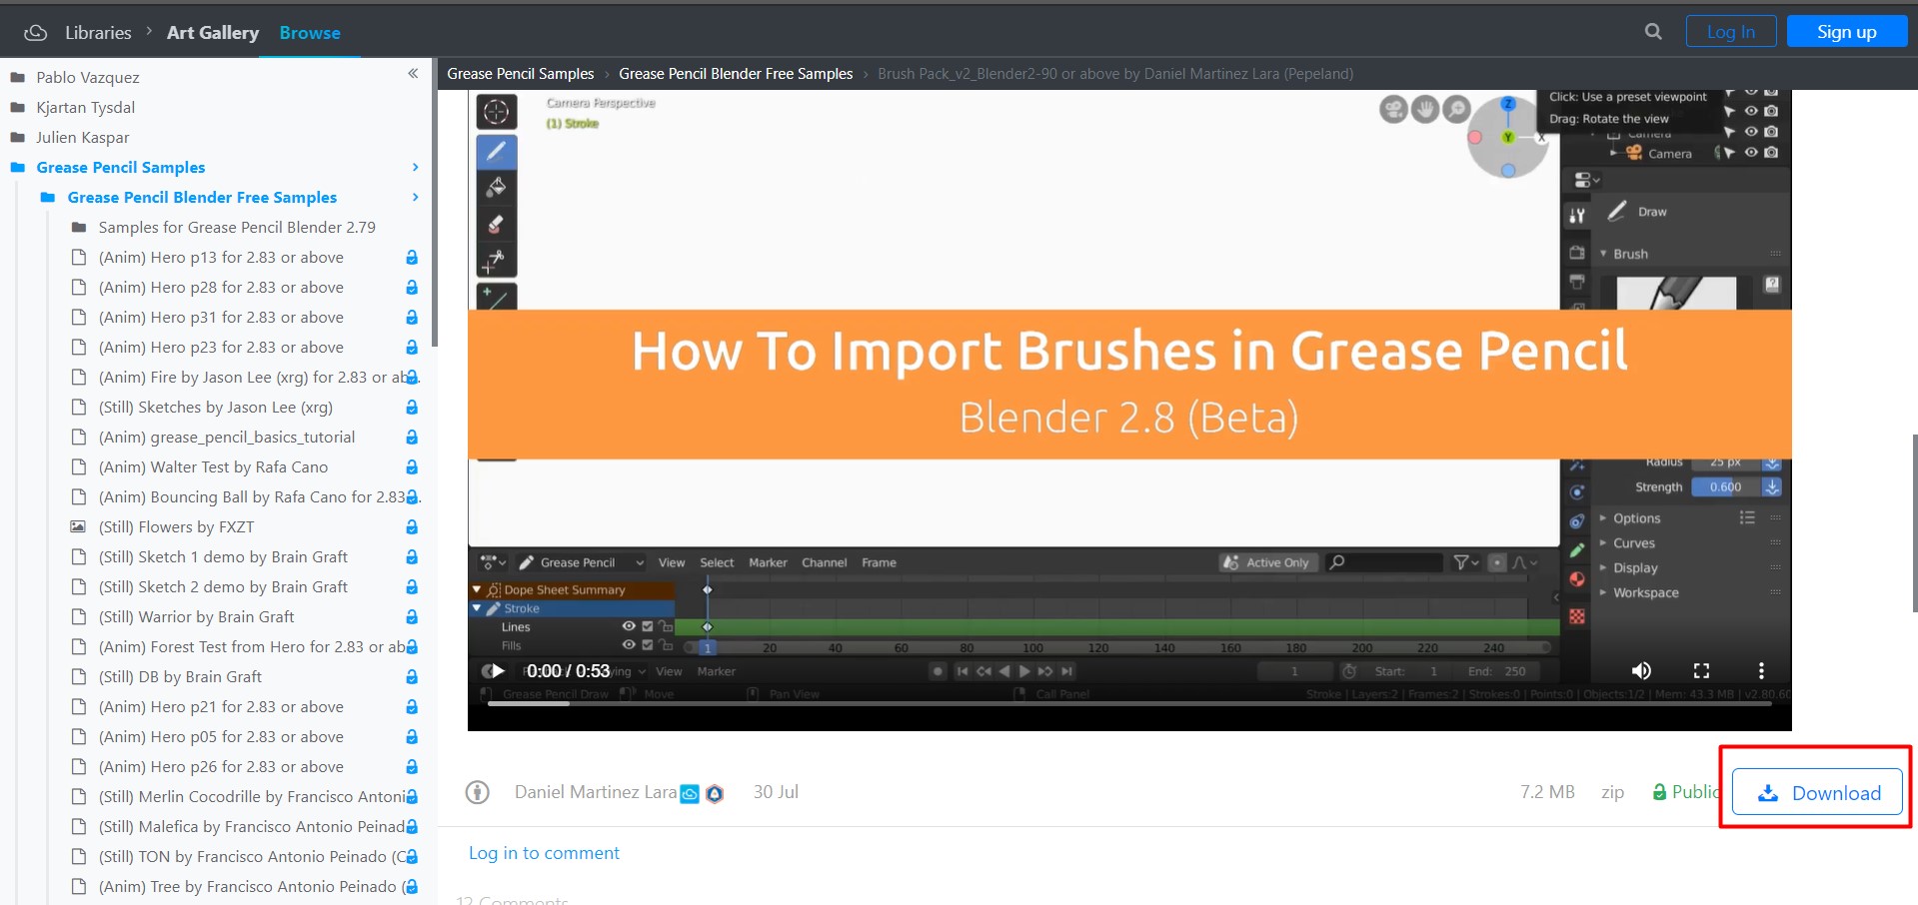Click the video preview title banner

(1129, 385)
